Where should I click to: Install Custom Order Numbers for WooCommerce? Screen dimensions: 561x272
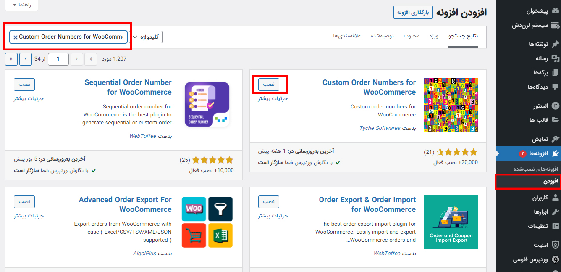(x=269, y=84)
